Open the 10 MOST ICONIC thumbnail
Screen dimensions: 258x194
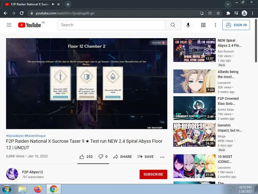(x=194, y=166)
